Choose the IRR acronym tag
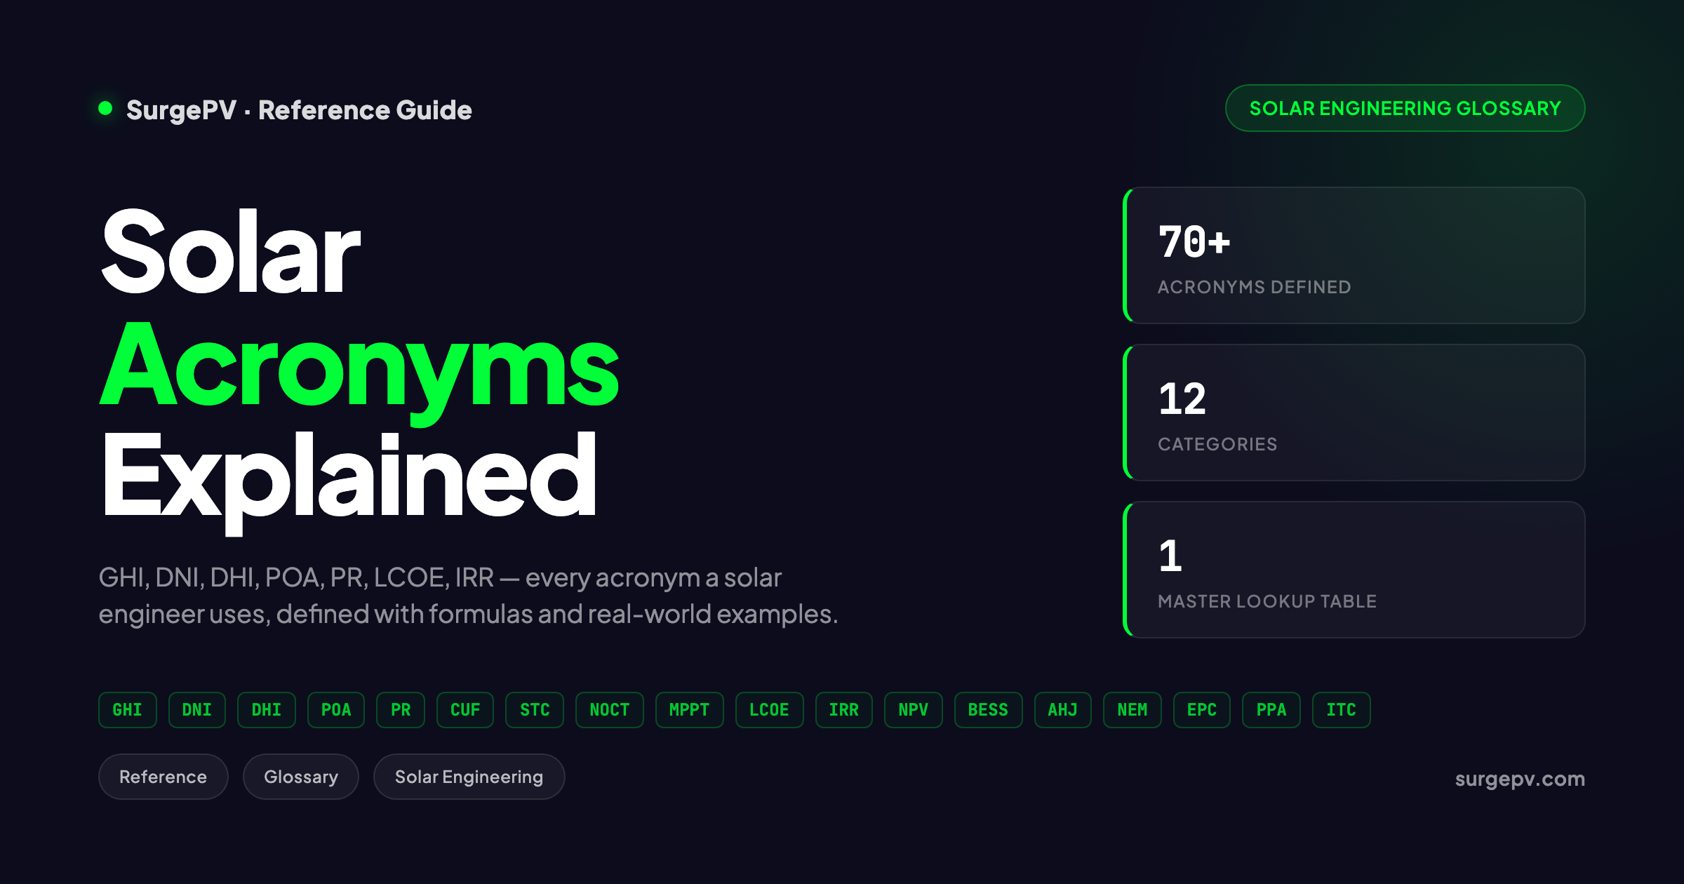This screenshot has width=1684, height=884. click(x=844, y=710)
